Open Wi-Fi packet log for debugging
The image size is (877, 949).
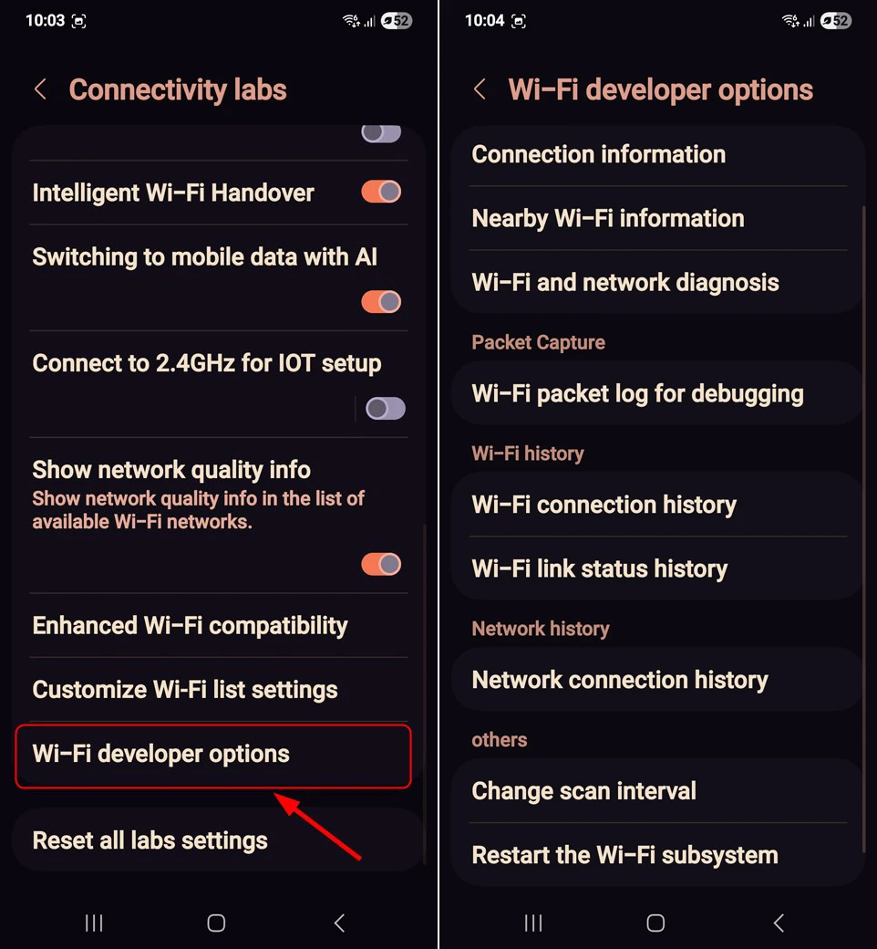tap(657, 394)
